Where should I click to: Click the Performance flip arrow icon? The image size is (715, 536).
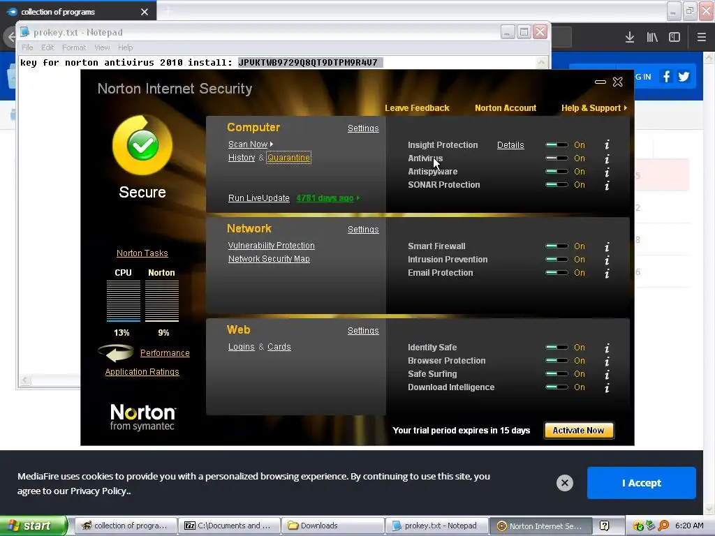(116, 352)
